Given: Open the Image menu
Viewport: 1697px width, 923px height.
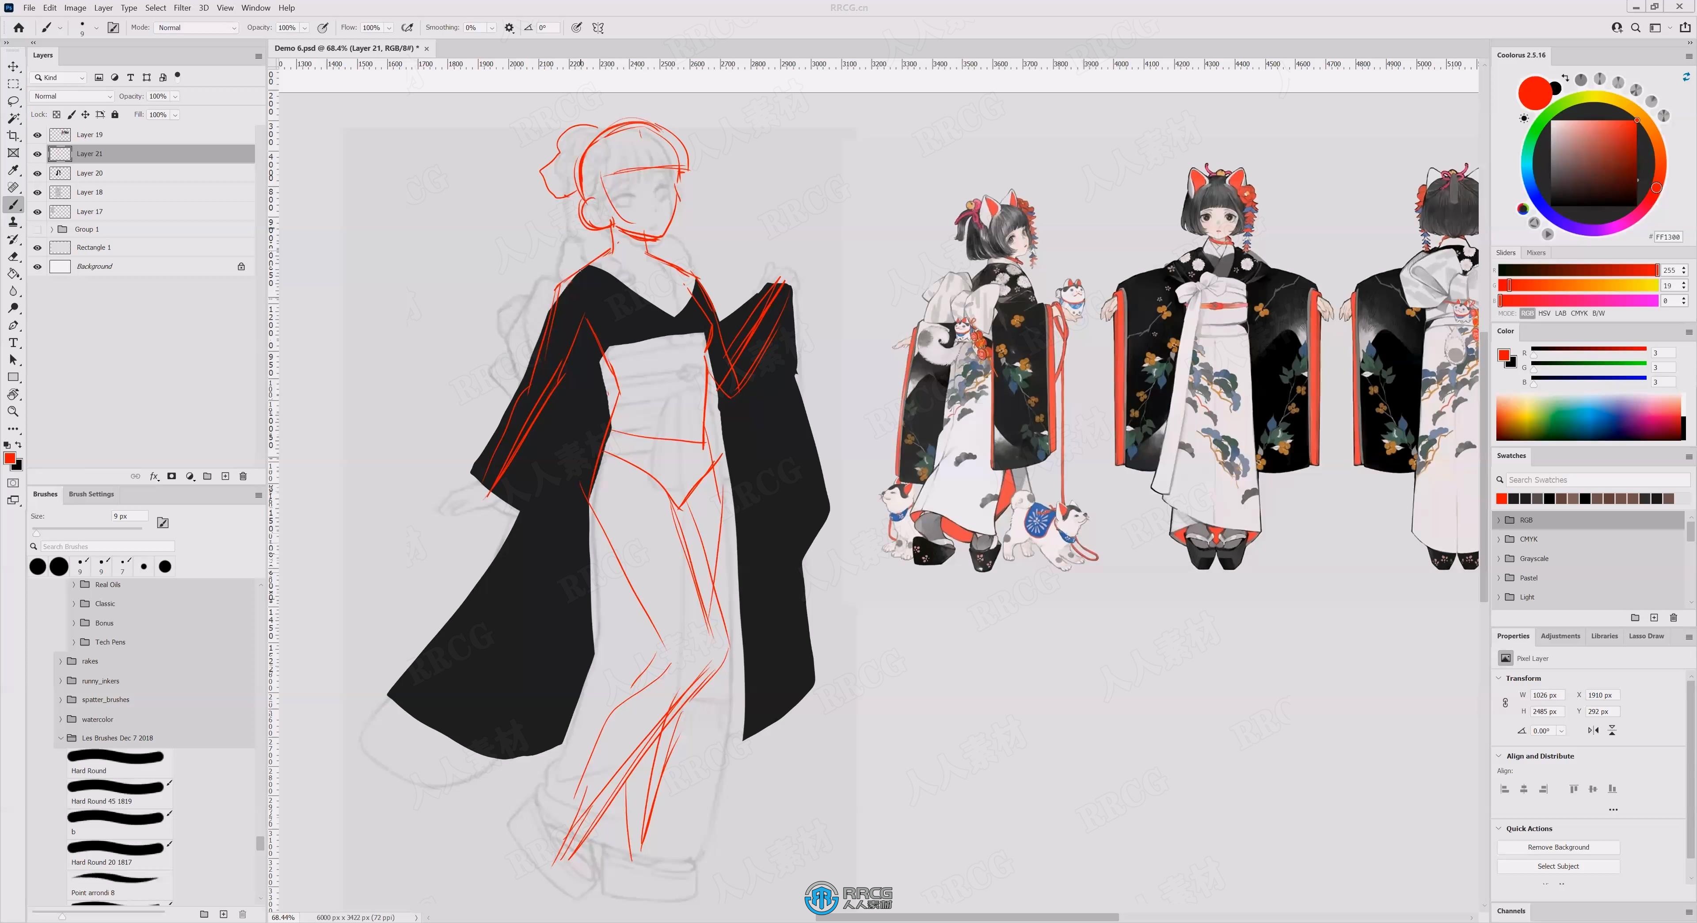Looking at the screenshot, I should click(x=75, y=8).
